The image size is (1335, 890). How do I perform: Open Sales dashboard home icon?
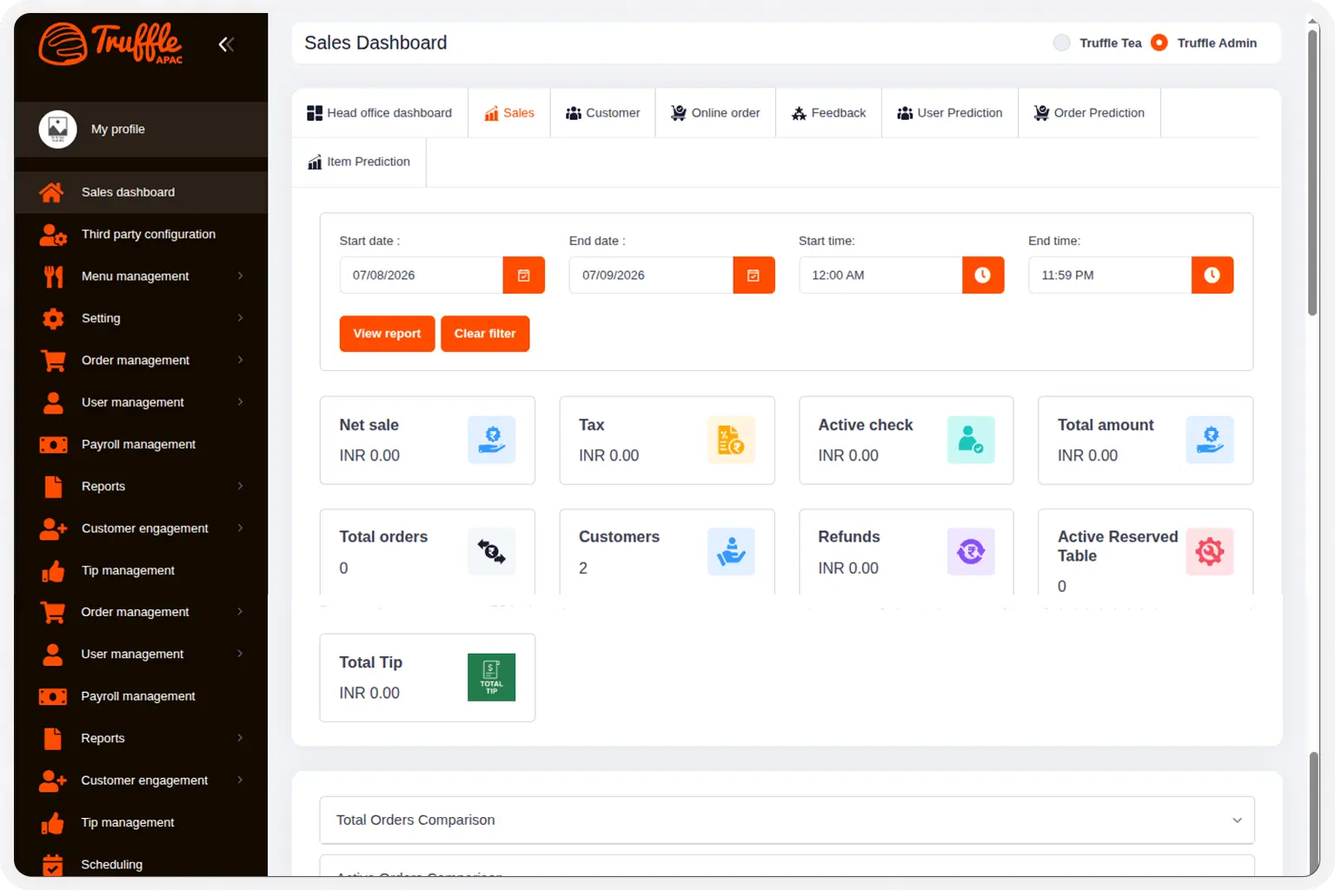[52, 192]
